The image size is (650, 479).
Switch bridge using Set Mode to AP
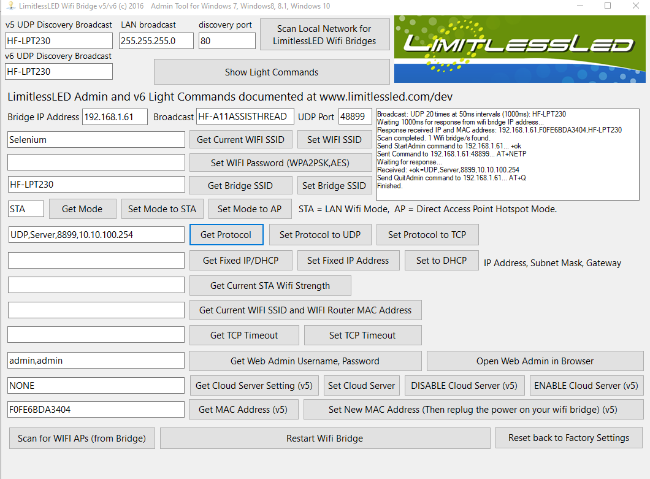point(250,209)
